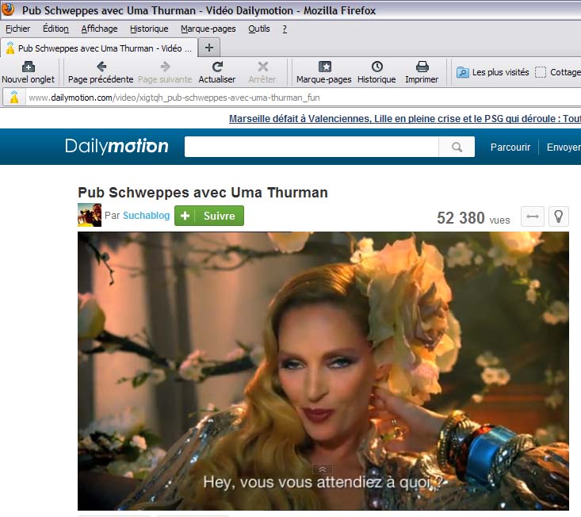This screenshot has width=581, height=517.
Task: Toggle the wide player arrows icon
Action: (x=532, y=216)
